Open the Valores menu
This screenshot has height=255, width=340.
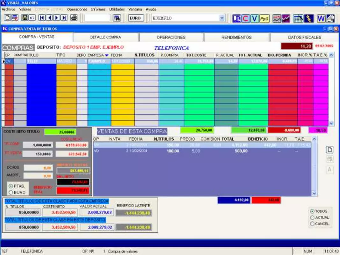pos(25,9)
